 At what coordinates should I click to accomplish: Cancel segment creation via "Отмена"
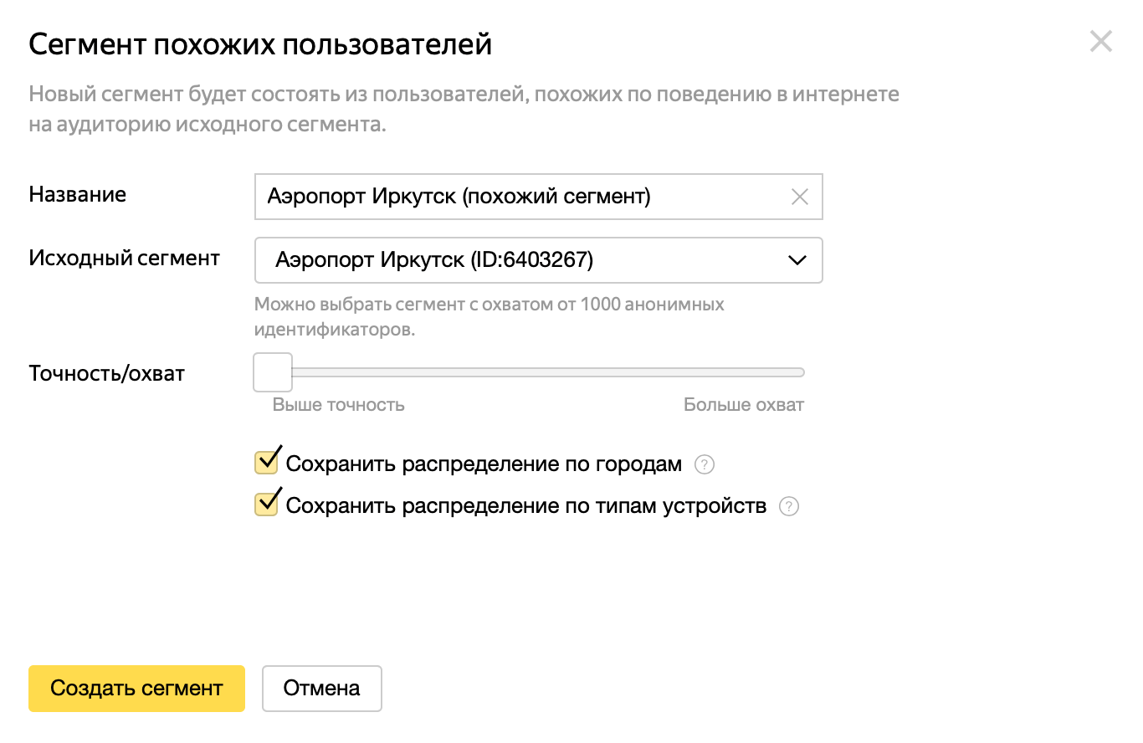(322, 688)
